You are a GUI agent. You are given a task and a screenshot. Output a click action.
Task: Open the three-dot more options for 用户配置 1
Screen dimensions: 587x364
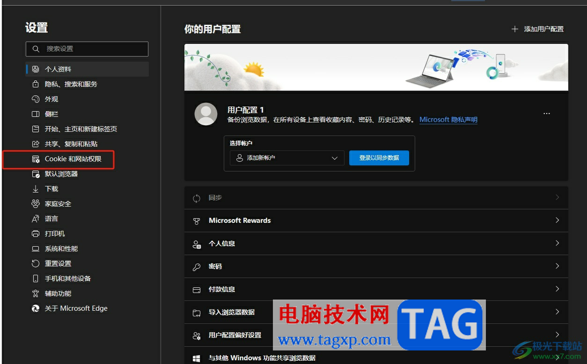(x=546, y=114)
